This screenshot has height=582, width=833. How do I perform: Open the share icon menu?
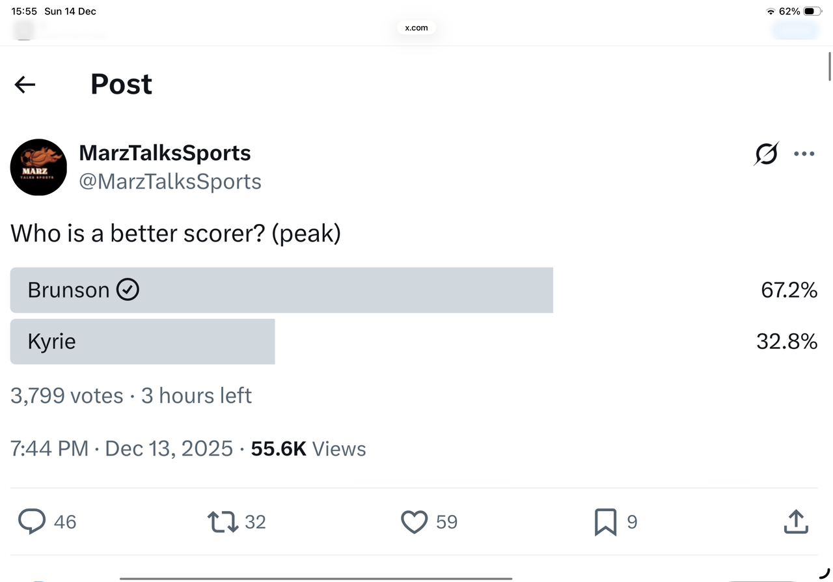pyautogui.click(x=796, y=521)
